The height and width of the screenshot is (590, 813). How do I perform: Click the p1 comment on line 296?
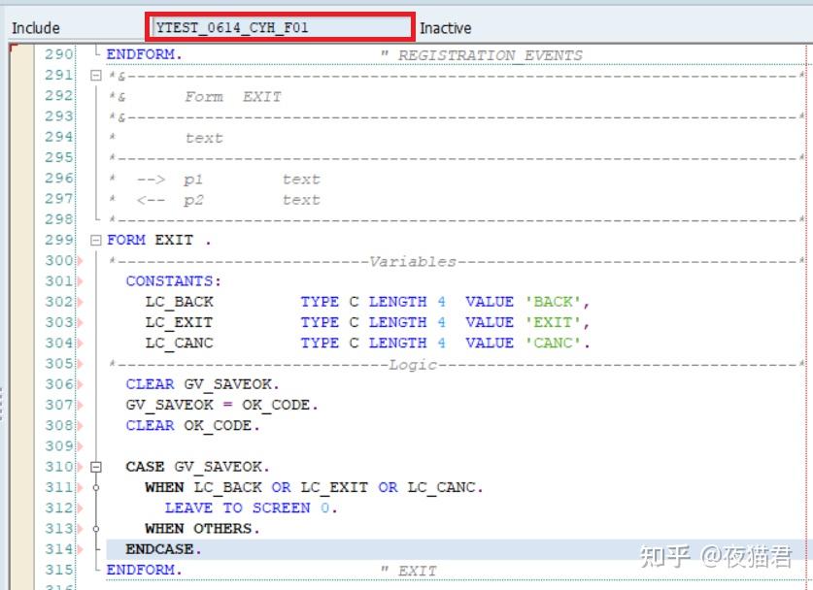(x=193, y=180)
